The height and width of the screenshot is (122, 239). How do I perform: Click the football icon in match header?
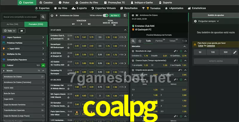point(133,15)
